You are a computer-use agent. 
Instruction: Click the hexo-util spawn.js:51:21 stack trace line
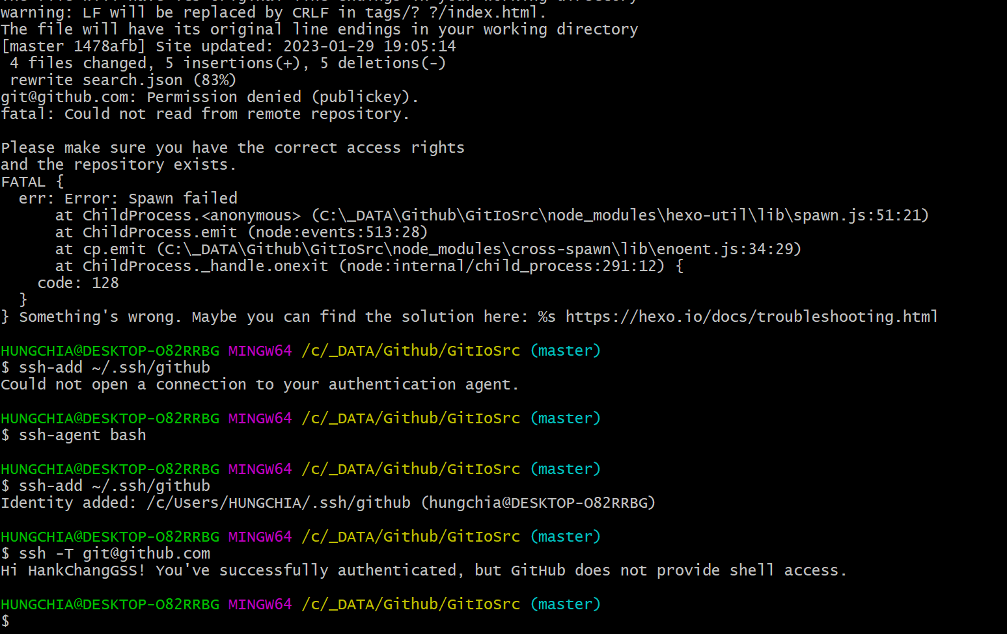(x=492, y=215)
